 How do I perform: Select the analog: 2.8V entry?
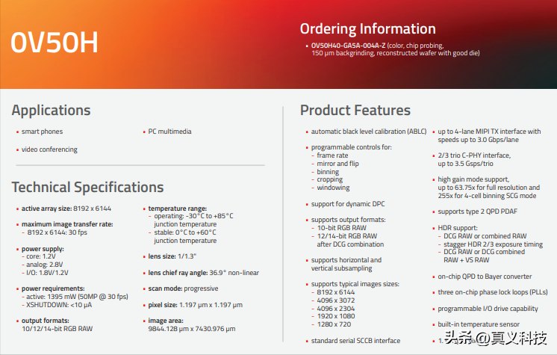click(44, 265)
